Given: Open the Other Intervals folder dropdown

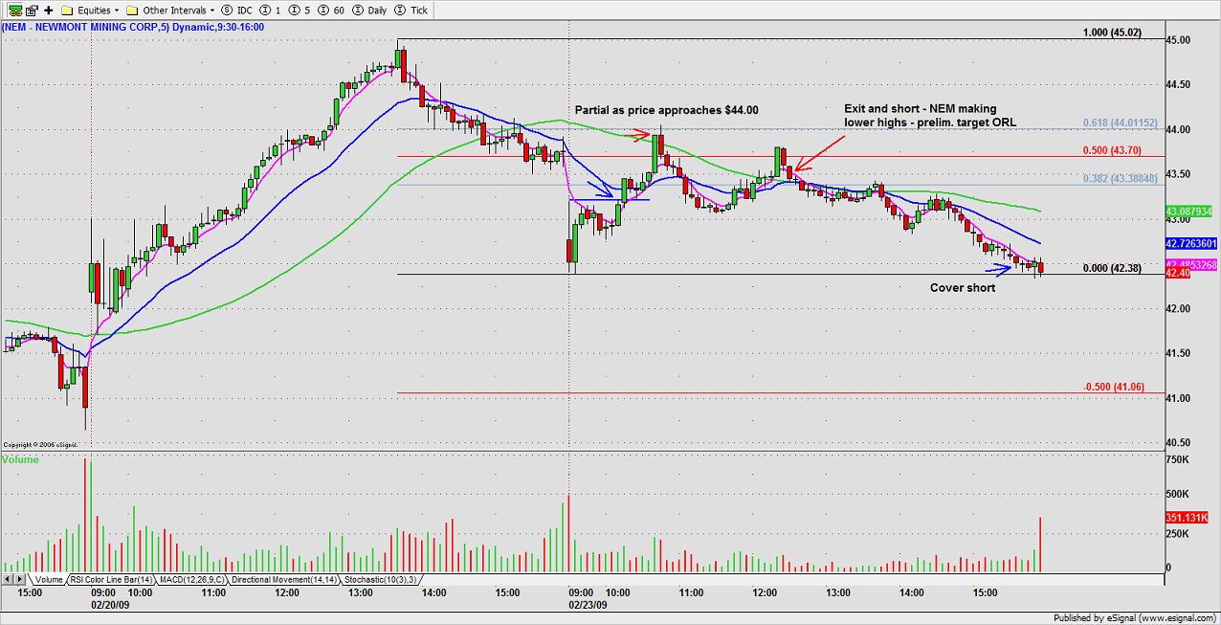Looking at the screenshot, I should (x=169, y=10).
